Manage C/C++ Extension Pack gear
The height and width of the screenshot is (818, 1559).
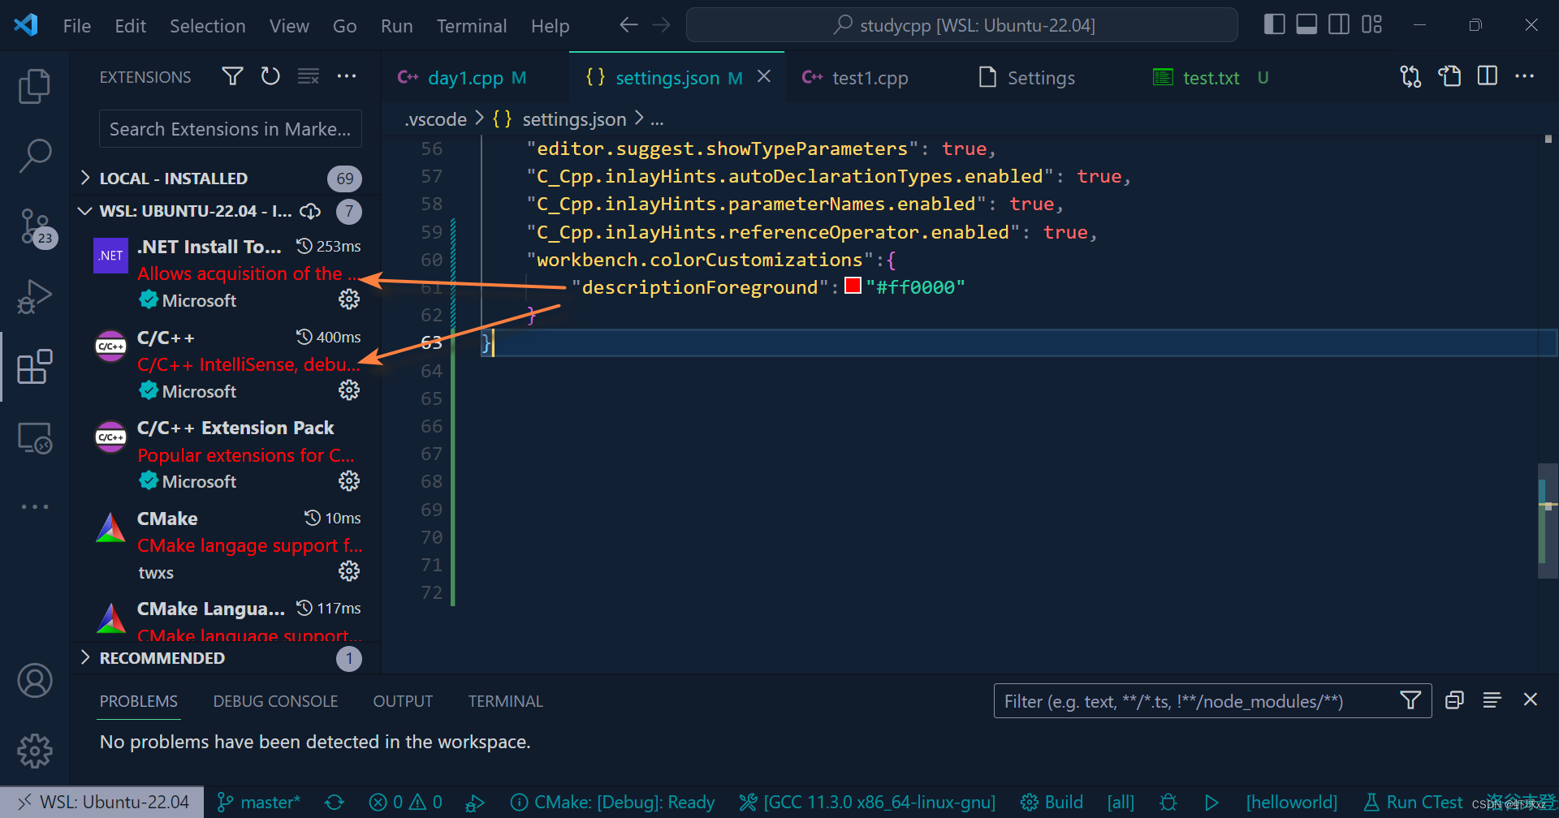pos(349,481)
